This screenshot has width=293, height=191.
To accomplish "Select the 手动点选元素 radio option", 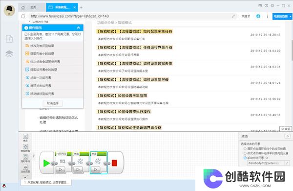I will [245, 158].
